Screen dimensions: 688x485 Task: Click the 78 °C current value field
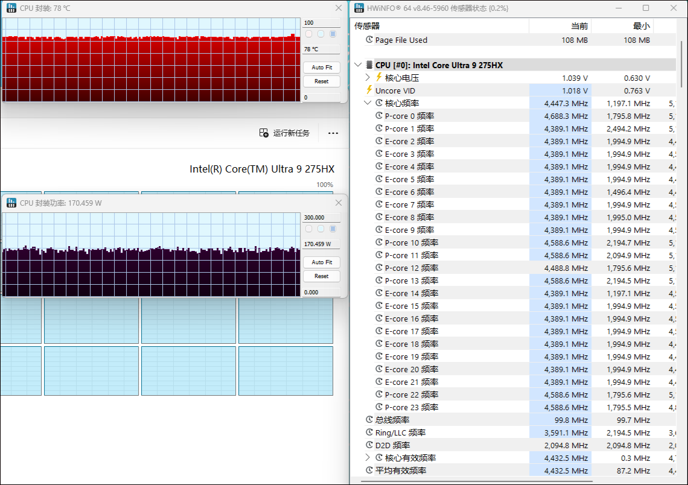(322, 49)
